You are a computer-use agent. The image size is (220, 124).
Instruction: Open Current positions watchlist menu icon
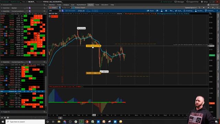44,11
